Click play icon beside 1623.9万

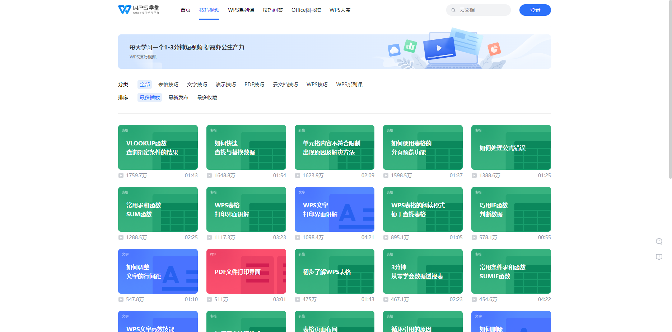click(x=298, y=175)
